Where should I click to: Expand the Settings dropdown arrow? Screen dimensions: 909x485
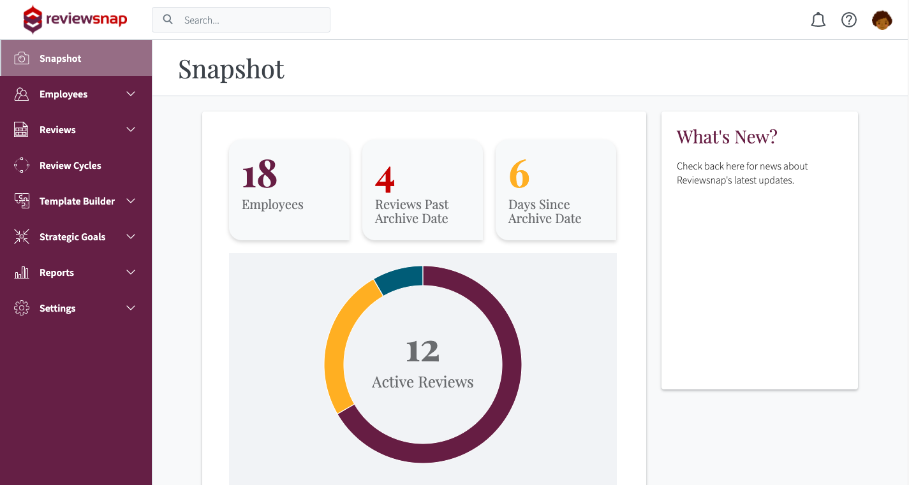(131, 308)
